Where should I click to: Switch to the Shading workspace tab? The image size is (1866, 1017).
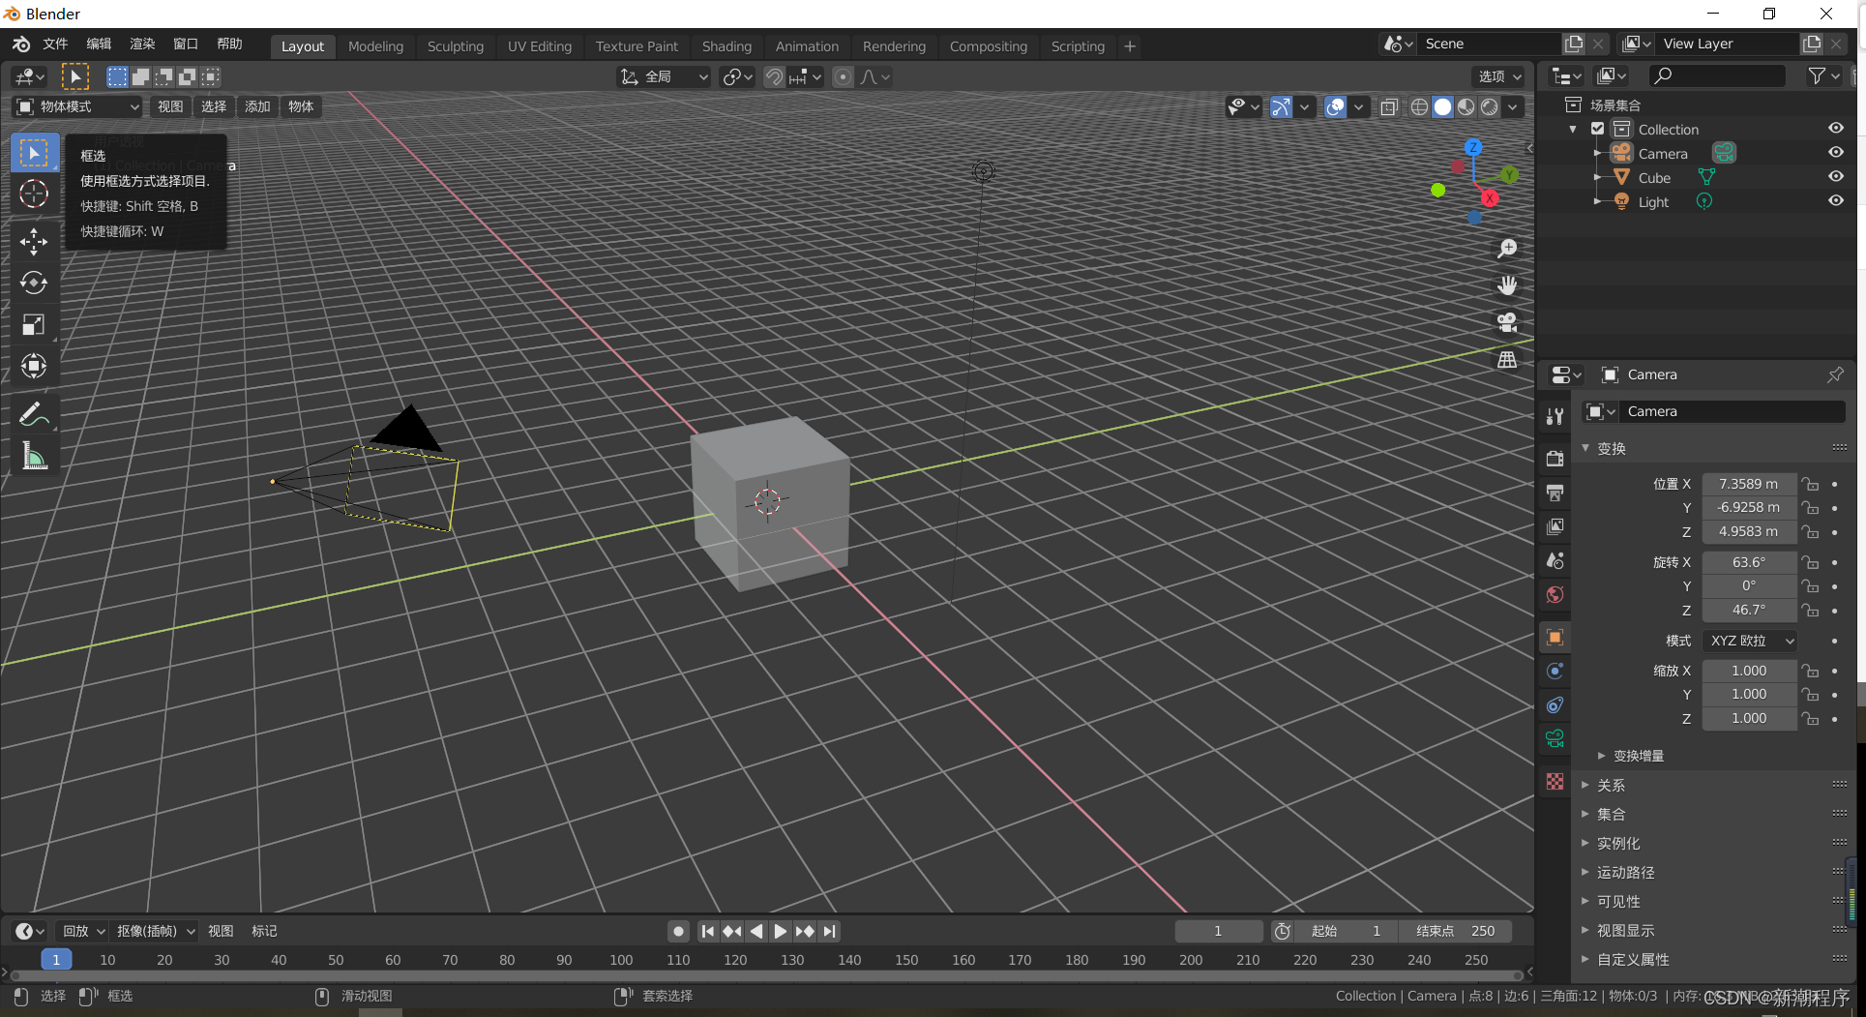tap(726, 45)
